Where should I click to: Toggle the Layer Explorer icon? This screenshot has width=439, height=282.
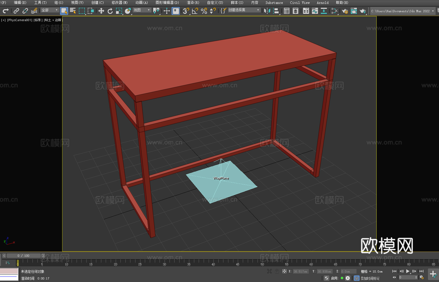point(296,11)
